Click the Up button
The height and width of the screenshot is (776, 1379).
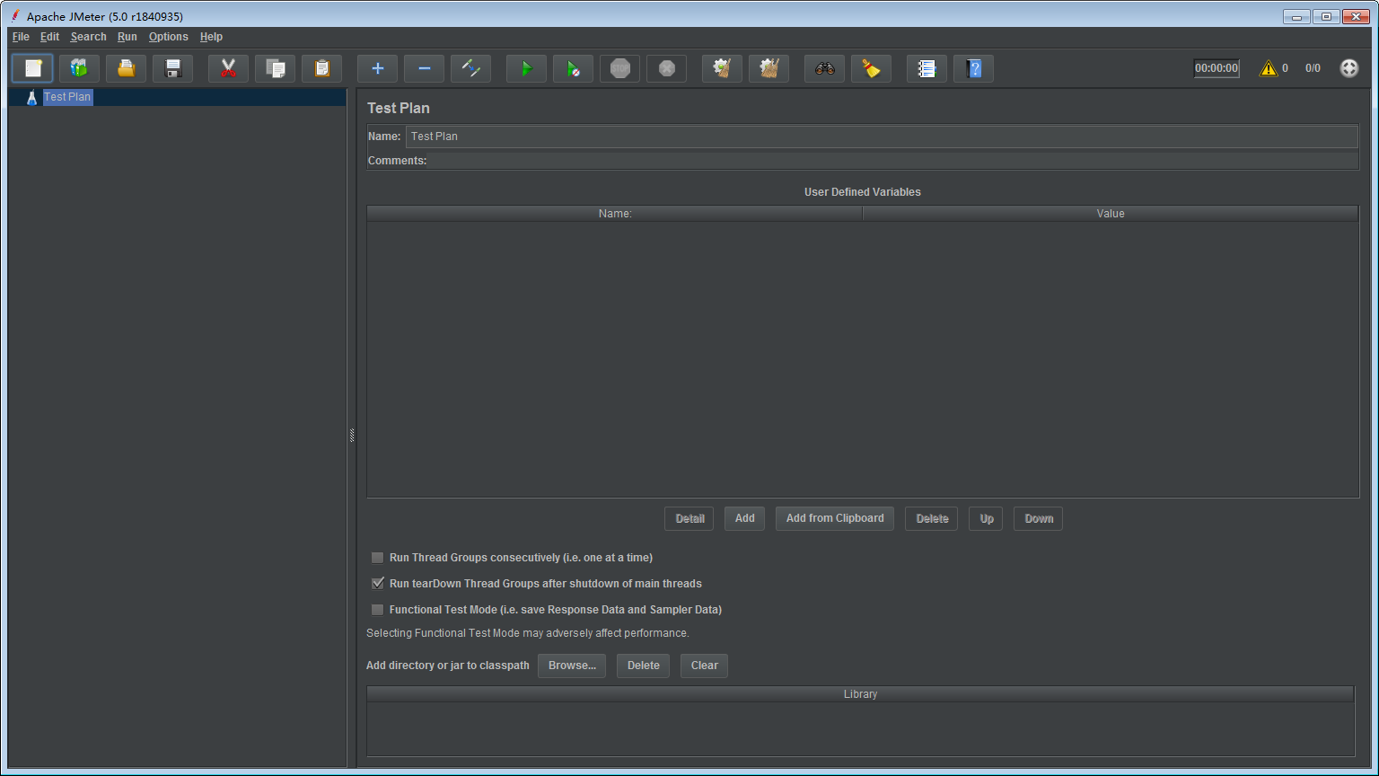click(x=987, y=518)
